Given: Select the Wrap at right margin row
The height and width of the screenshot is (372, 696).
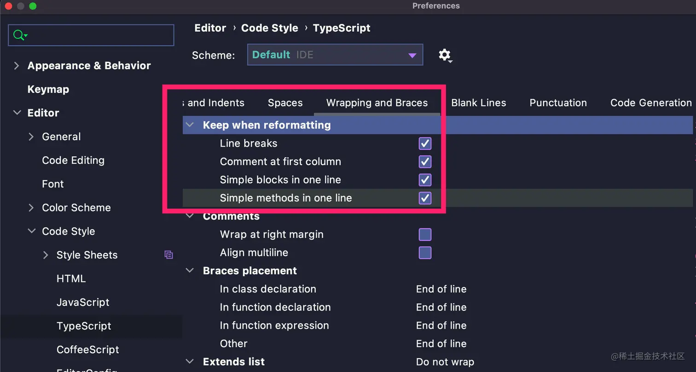Looking at the screenshot, I should [x=438, y=235].
